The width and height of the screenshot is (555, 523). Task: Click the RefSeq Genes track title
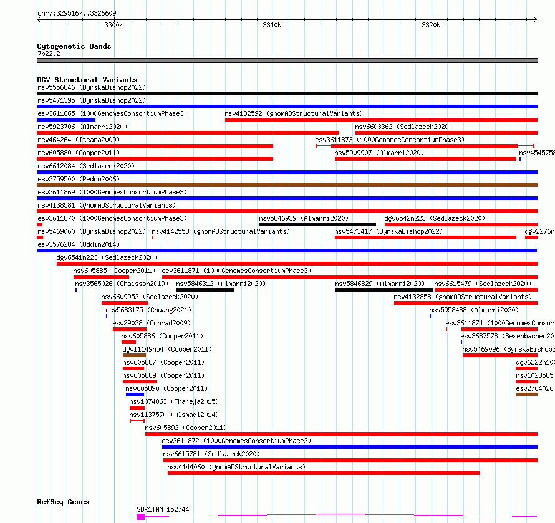[x=63, y=502]
